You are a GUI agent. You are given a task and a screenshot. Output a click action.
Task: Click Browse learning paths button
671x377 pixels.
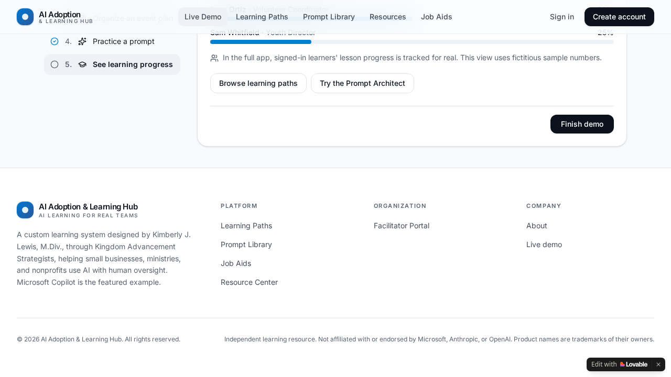(x=258, y=83)
